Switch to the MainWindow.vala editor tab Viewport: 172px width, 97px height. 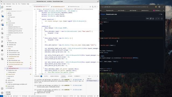pyautogui.click(x=74, y=6)
